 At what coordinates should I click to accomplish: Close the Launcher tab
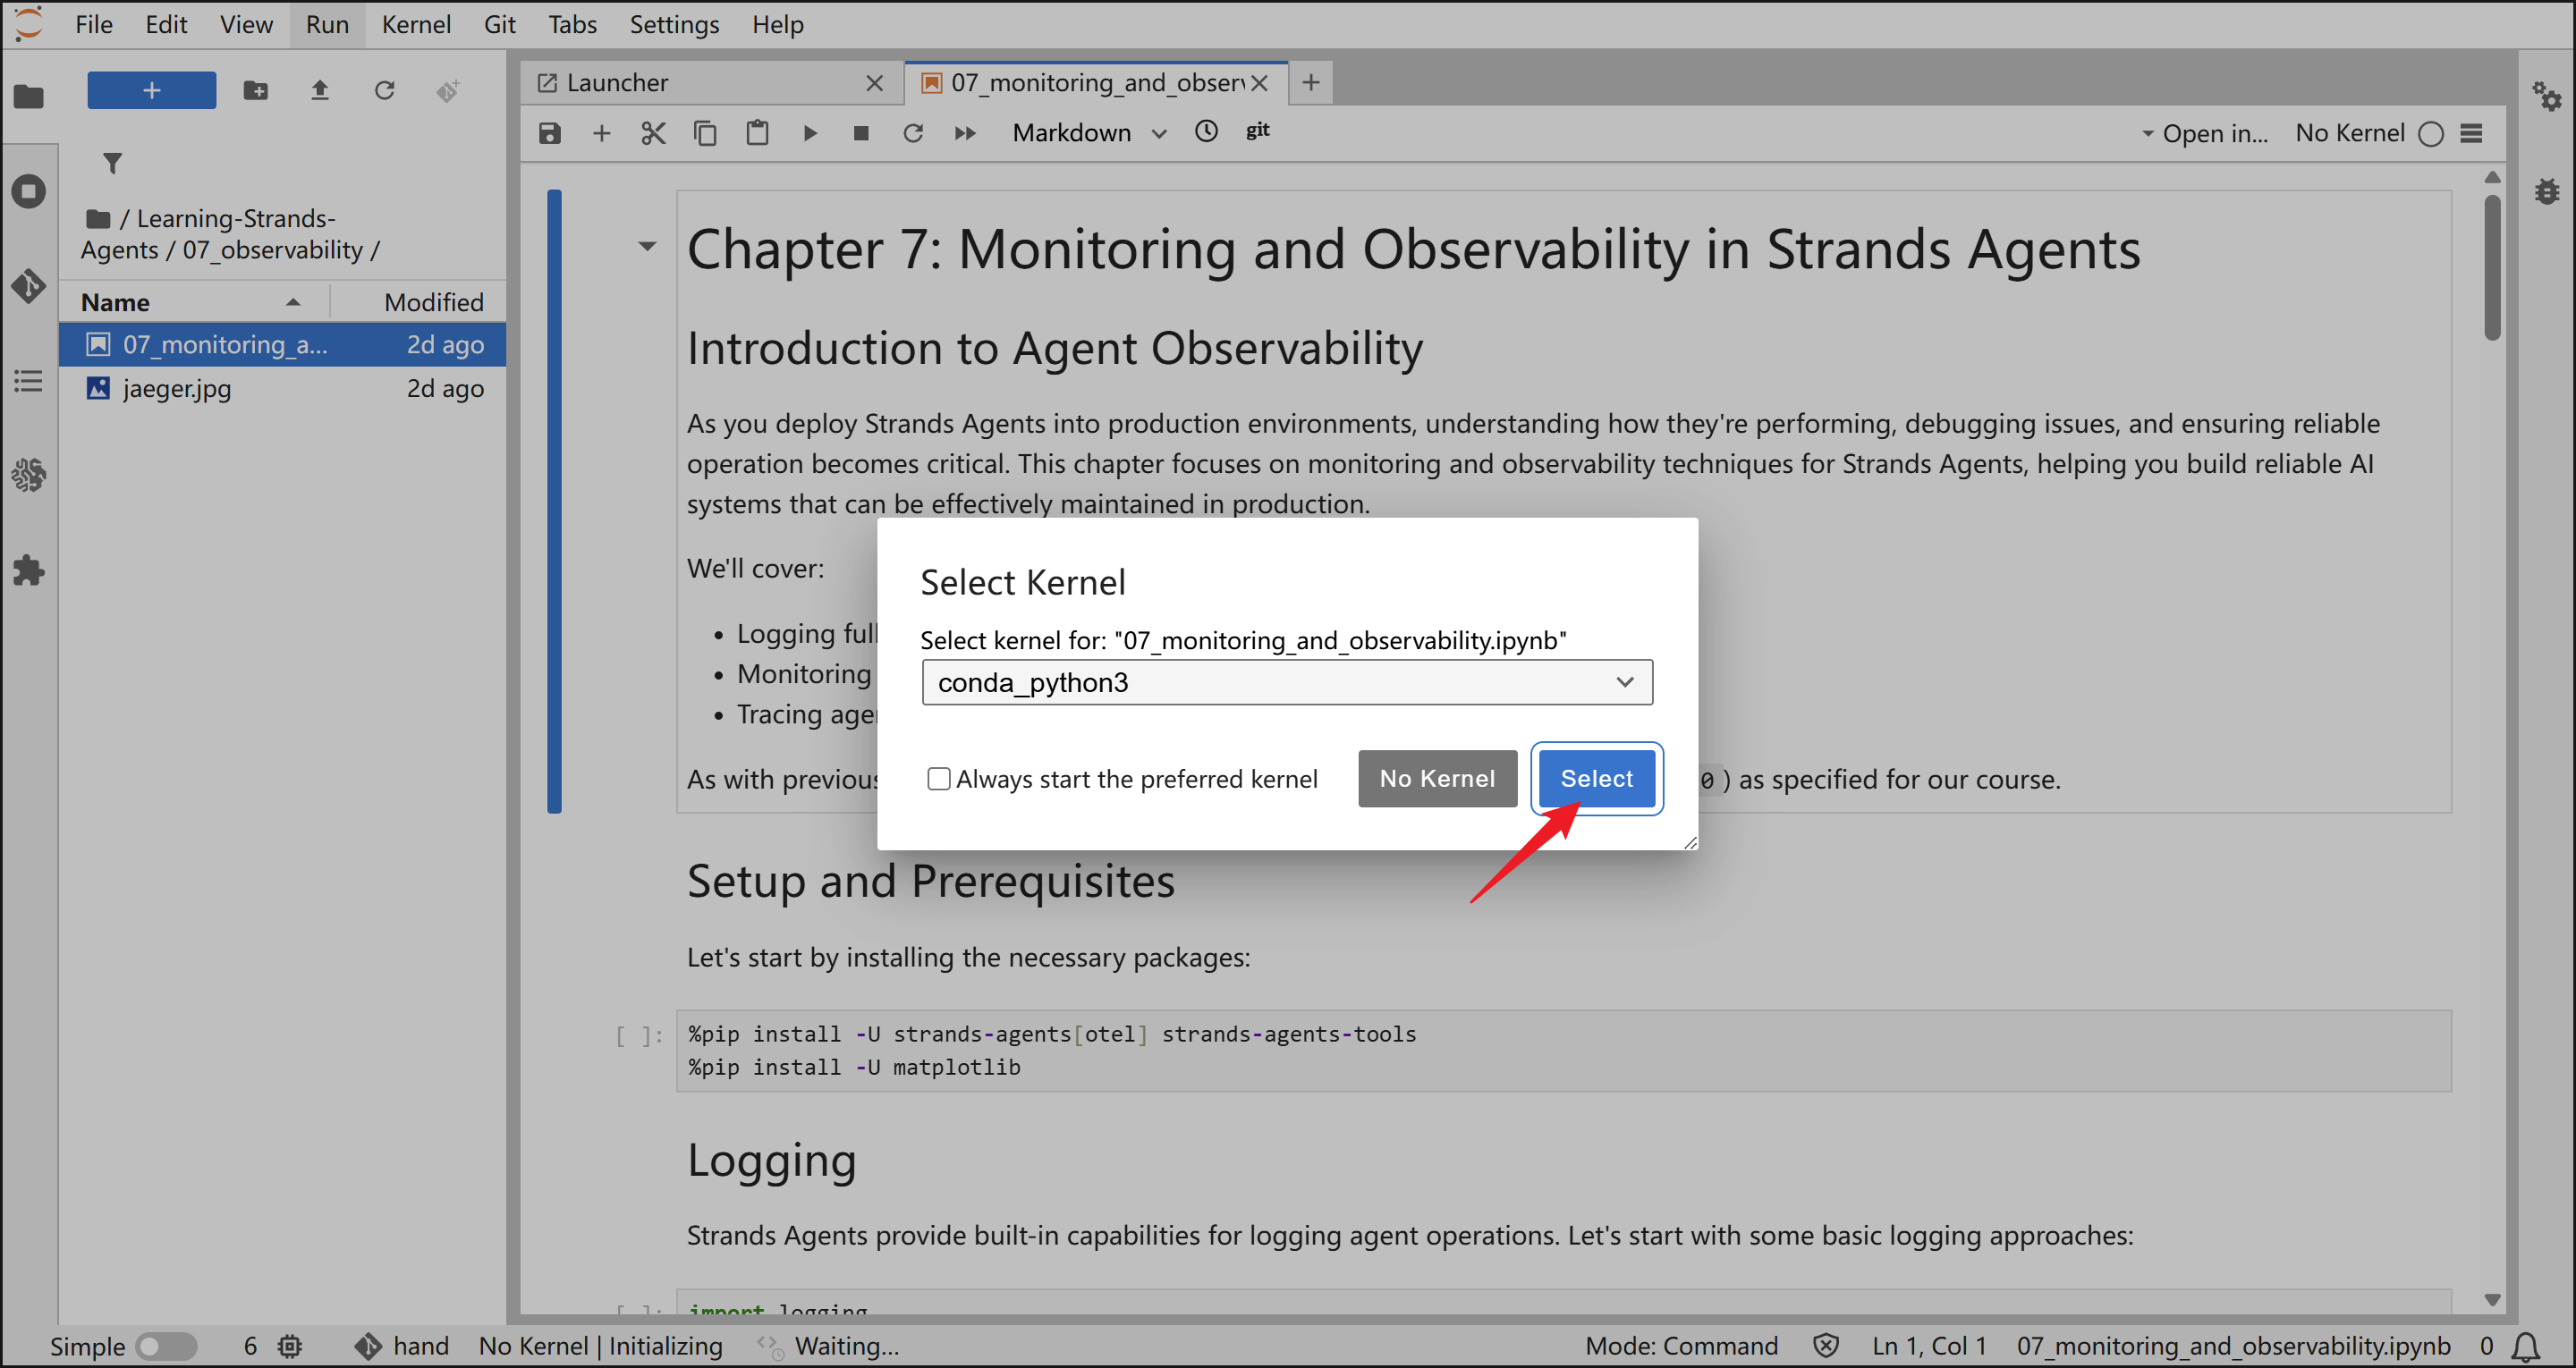tap(874, 83)
